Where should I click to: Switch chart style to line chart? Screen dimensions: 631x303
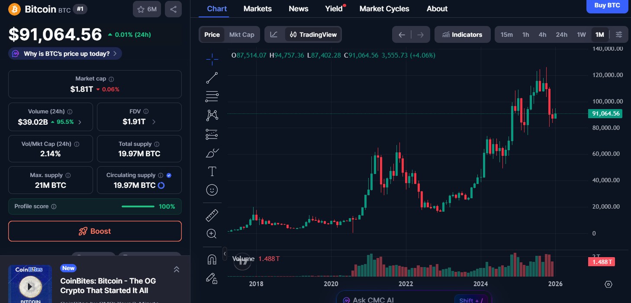point(274,34)
